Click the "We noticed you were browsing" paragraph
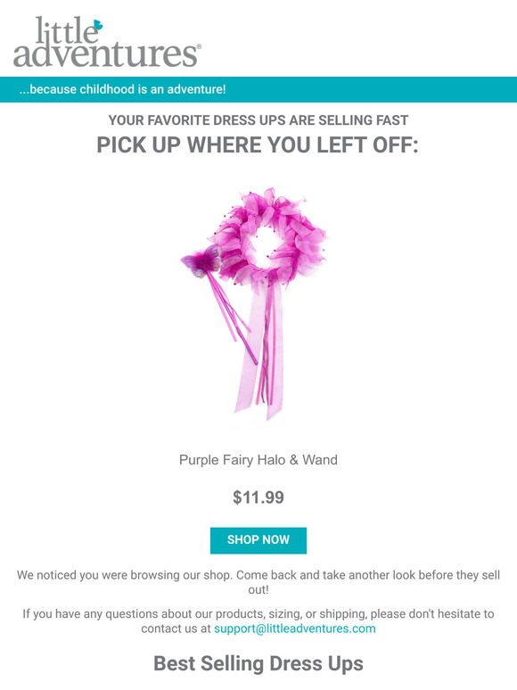 tap(258, 582)
